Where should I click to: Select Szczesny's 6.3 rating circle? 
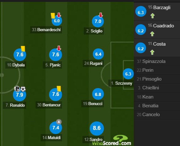pyautogui.click(x=128, y=74)
